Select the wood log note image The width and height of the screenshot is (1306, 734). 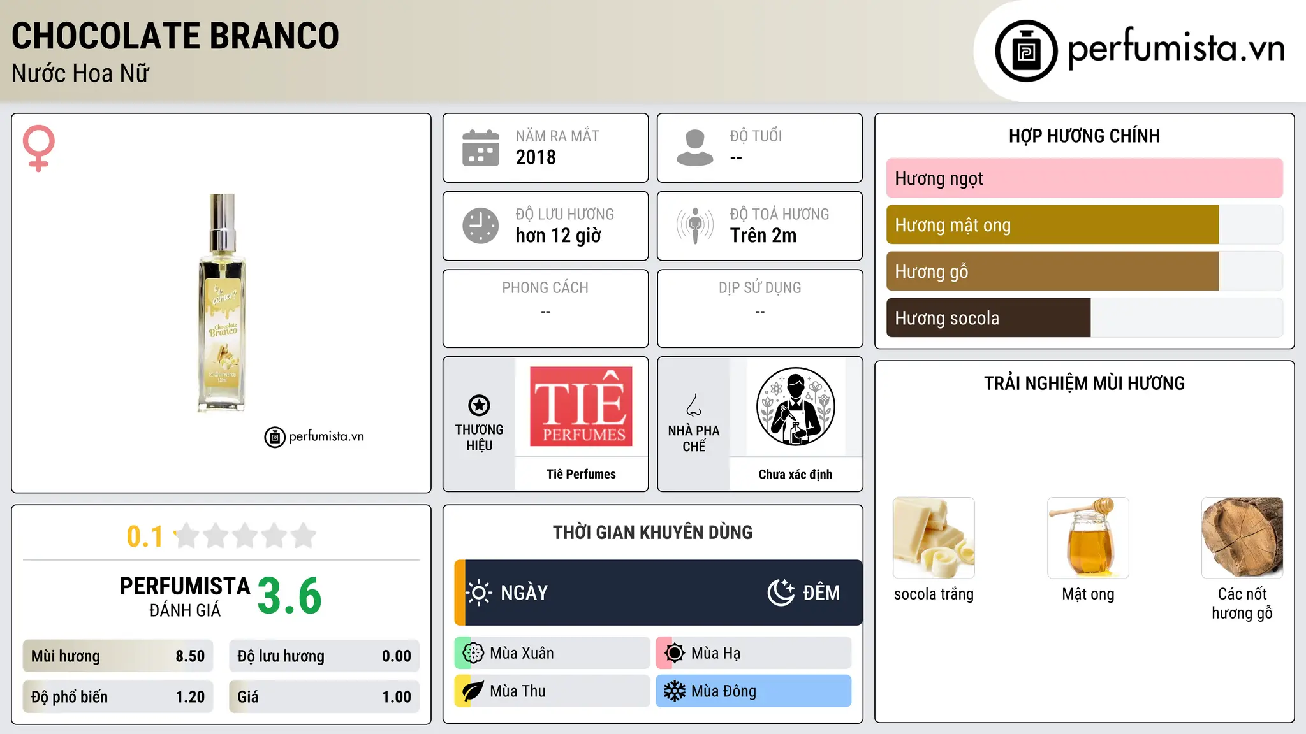[1242, 538]
